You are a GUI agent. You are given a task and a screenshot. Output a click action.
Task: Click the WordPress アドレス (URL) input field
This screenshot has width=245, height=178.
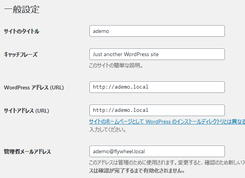(x=157, y=87)
